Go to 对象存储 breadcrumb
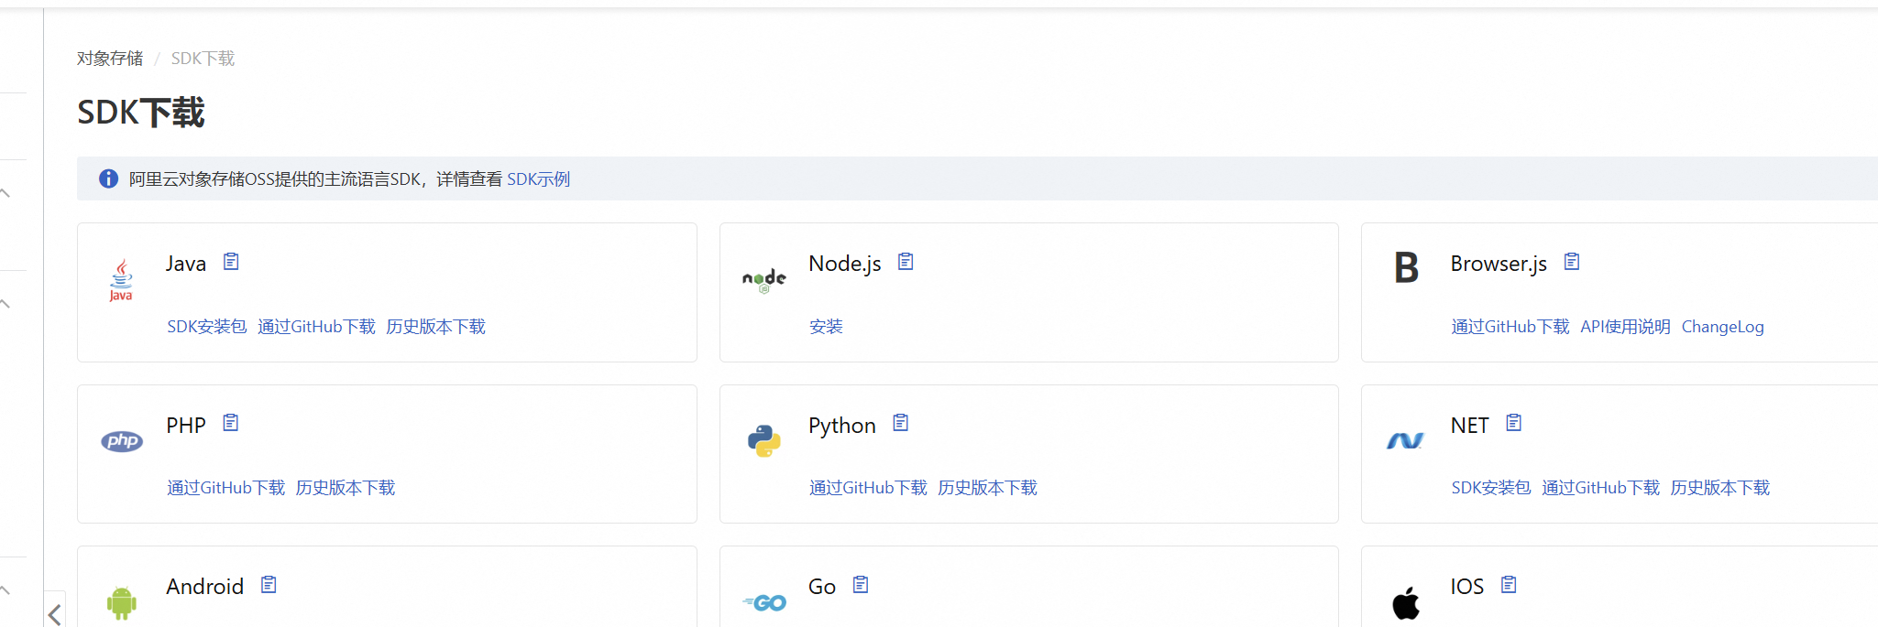Viewport: 1878px width, 627px height. (110, 59)
